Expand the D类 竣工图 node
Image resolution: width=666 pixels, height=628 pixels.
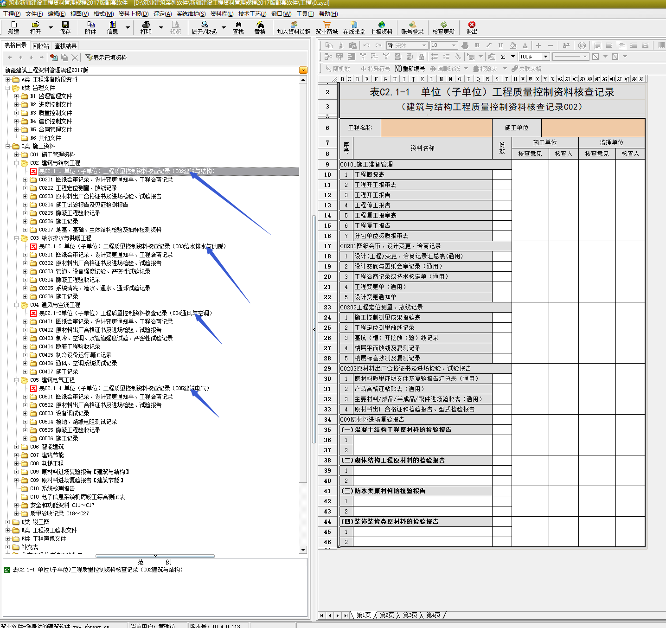8,522
